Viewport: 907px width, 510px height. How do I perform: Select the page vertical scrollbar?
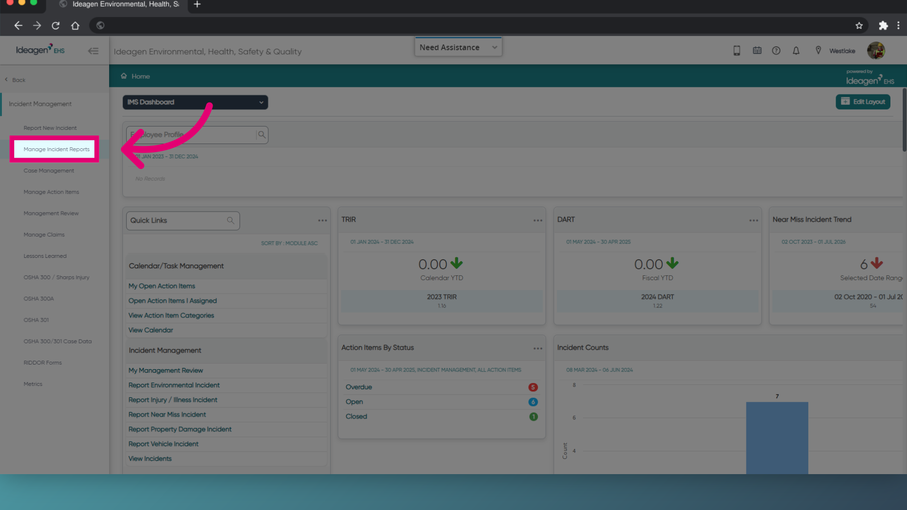[x=904, y=120]
